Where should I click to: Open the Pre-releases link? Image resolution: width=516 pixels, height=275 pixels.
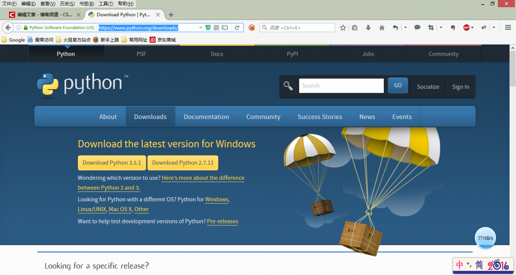tap(223, 221)
